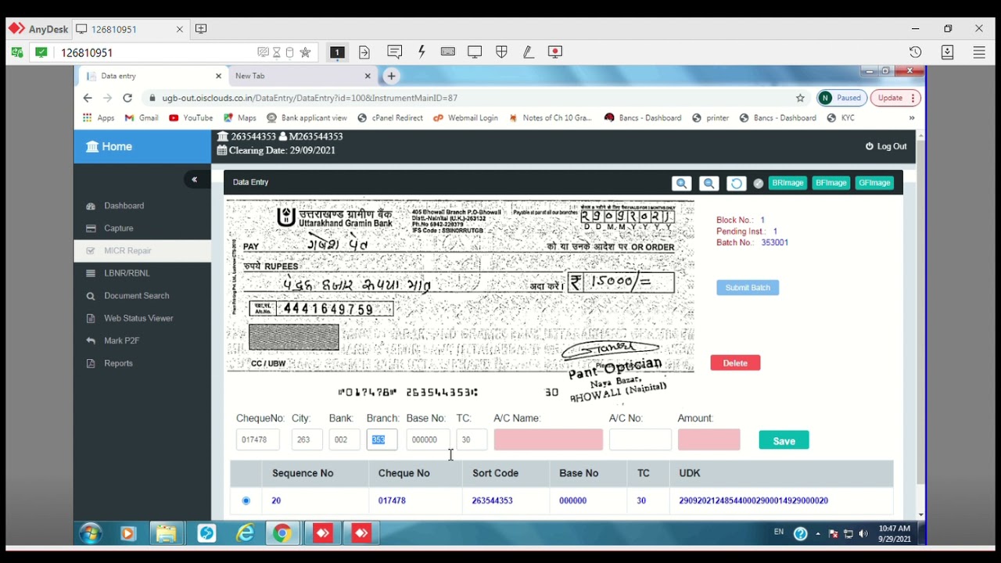This screenshot has height=563, width=1001.
Task: Expand hidden bookmarks chevron
Action: (912, 118)
